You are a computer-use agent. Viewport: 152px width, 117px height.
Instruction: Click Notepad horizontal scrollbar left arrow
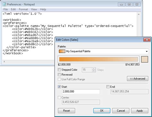coord(4,62)
